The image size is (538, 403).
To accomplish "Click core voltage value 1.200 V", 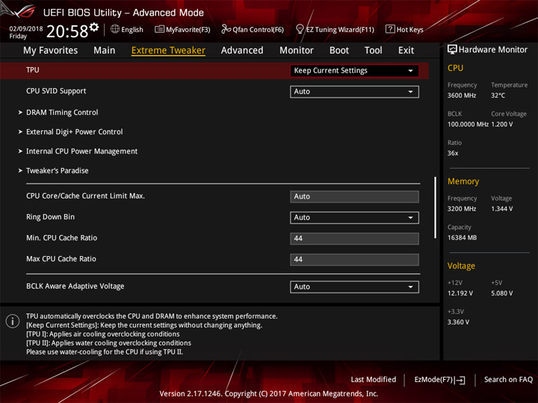I will click(x=501, y=125).
